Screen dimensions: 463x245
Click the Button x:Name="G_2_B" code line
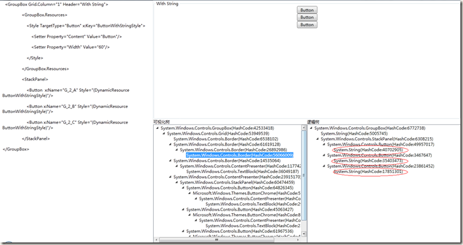pos(65,108)
